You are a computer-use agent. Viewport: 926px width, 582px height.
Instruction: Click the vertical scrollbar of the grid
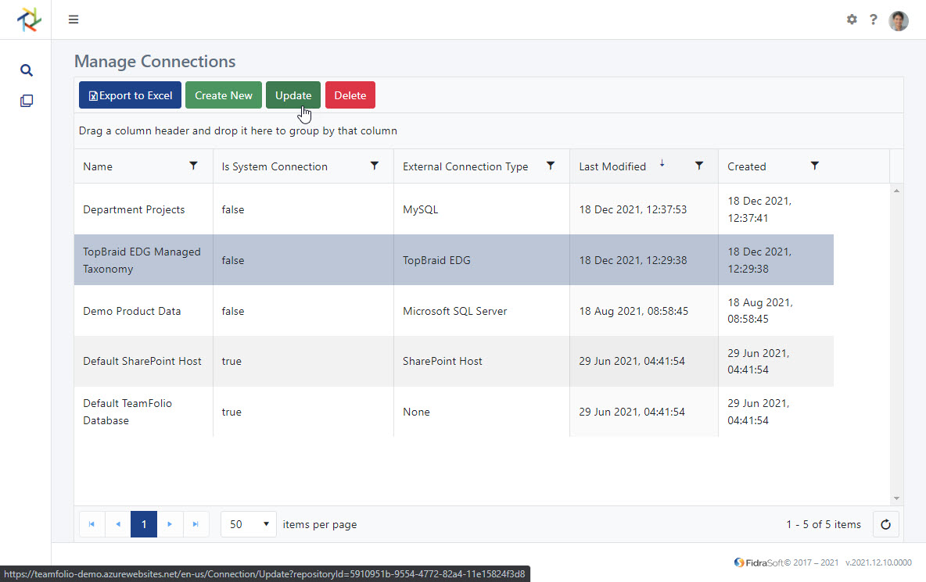[x=896, y=344]
